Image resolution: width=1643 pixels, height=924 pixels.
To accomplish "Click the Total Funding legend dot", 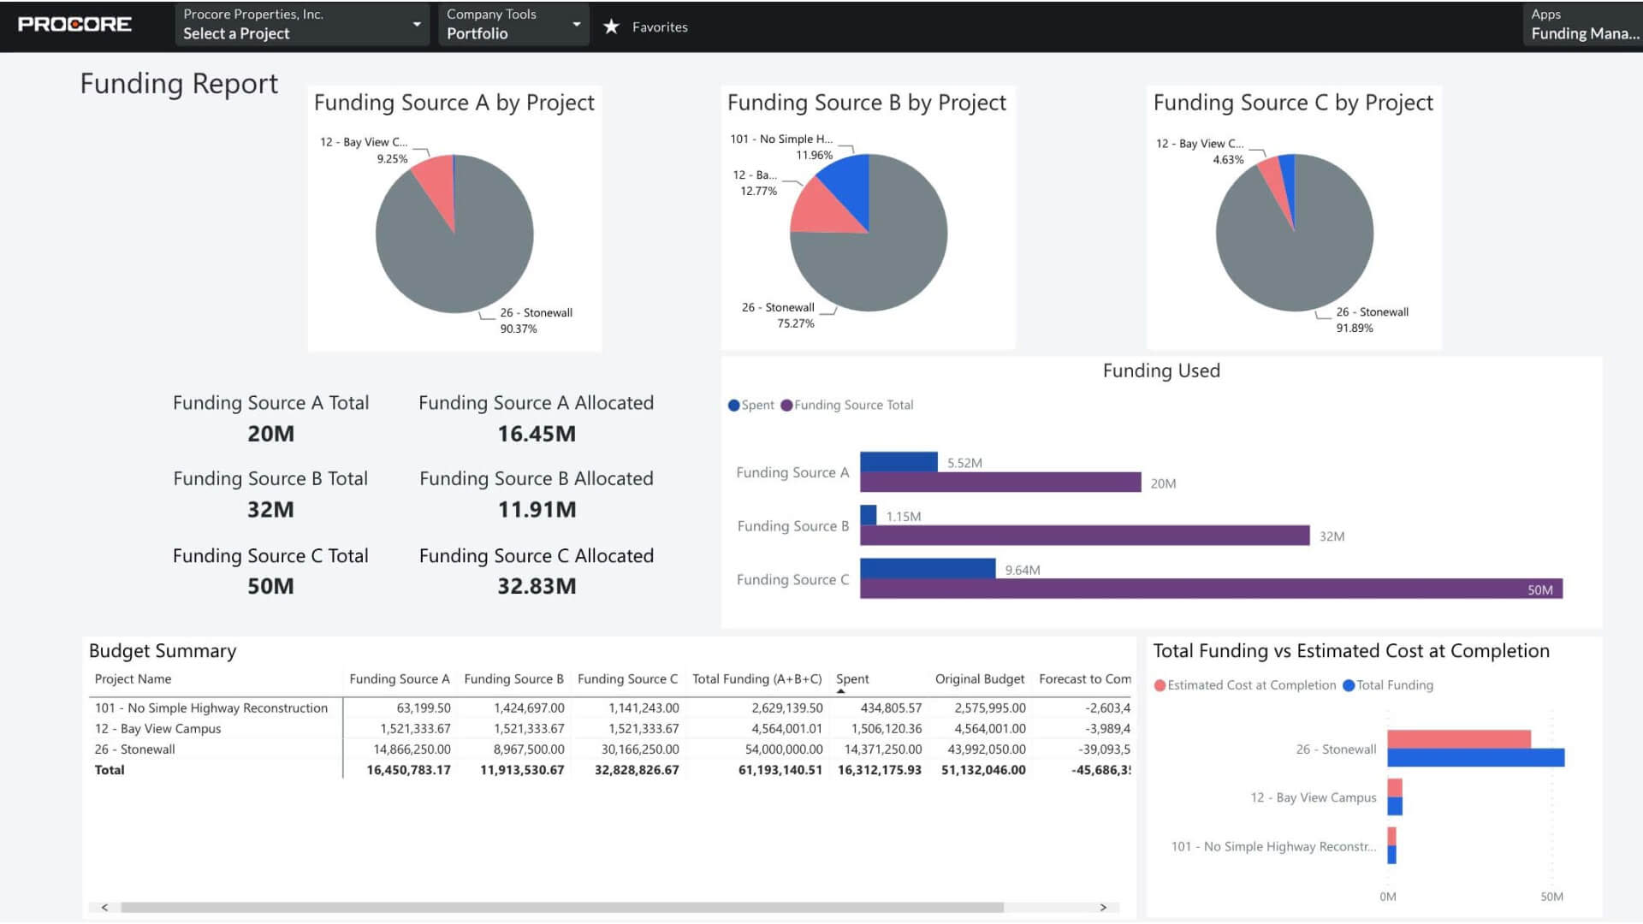I will click(x=1349, y=685).
